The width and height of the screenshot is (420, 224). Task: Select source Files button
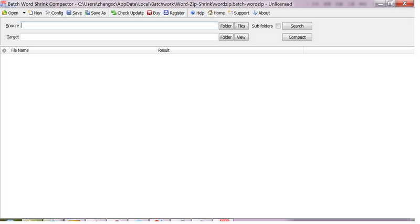point(241,26)
